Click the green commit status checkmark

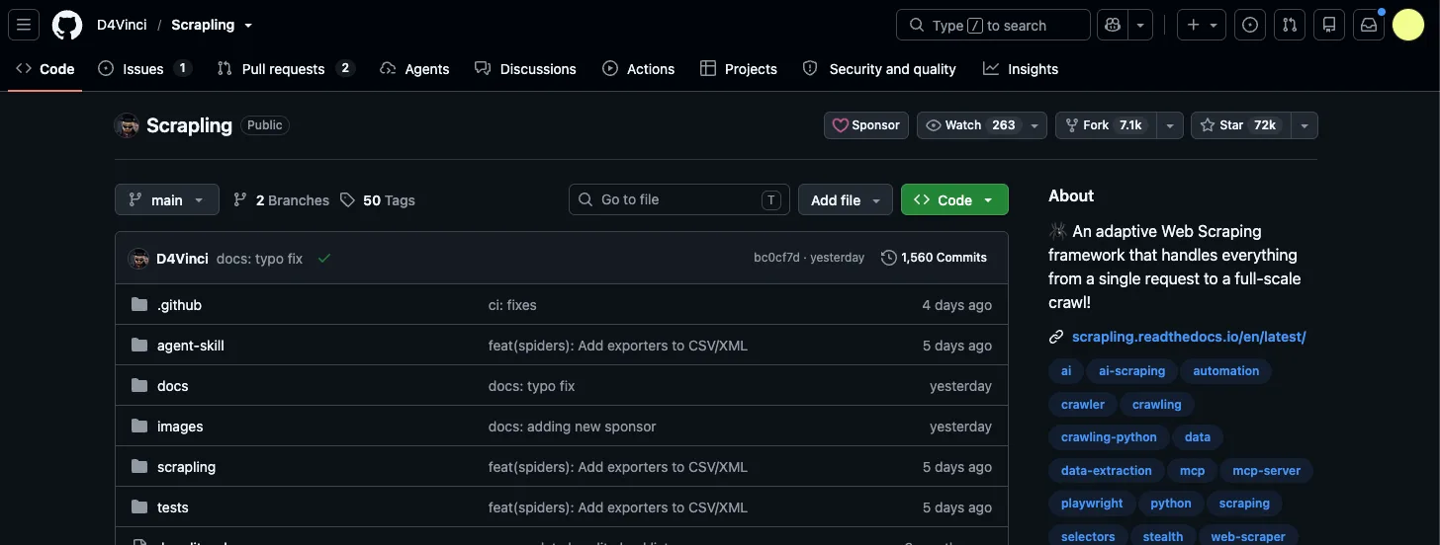tap(324, 259)
